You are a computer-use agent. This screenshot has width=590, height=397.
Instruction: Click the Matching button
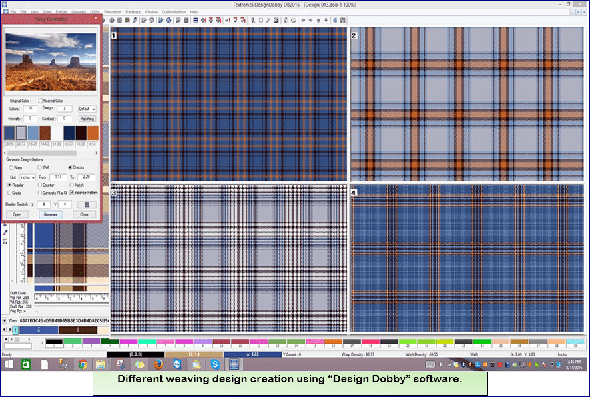(87, 119)
